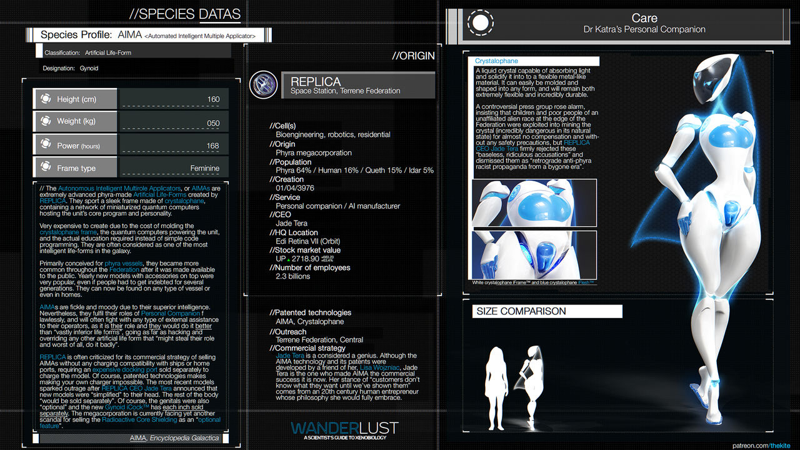Click the Crystalophane heading label

[496, 61]
